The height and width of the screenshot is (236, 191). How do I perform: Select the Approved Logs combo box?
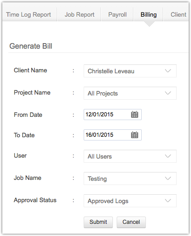tap(130, 201)
